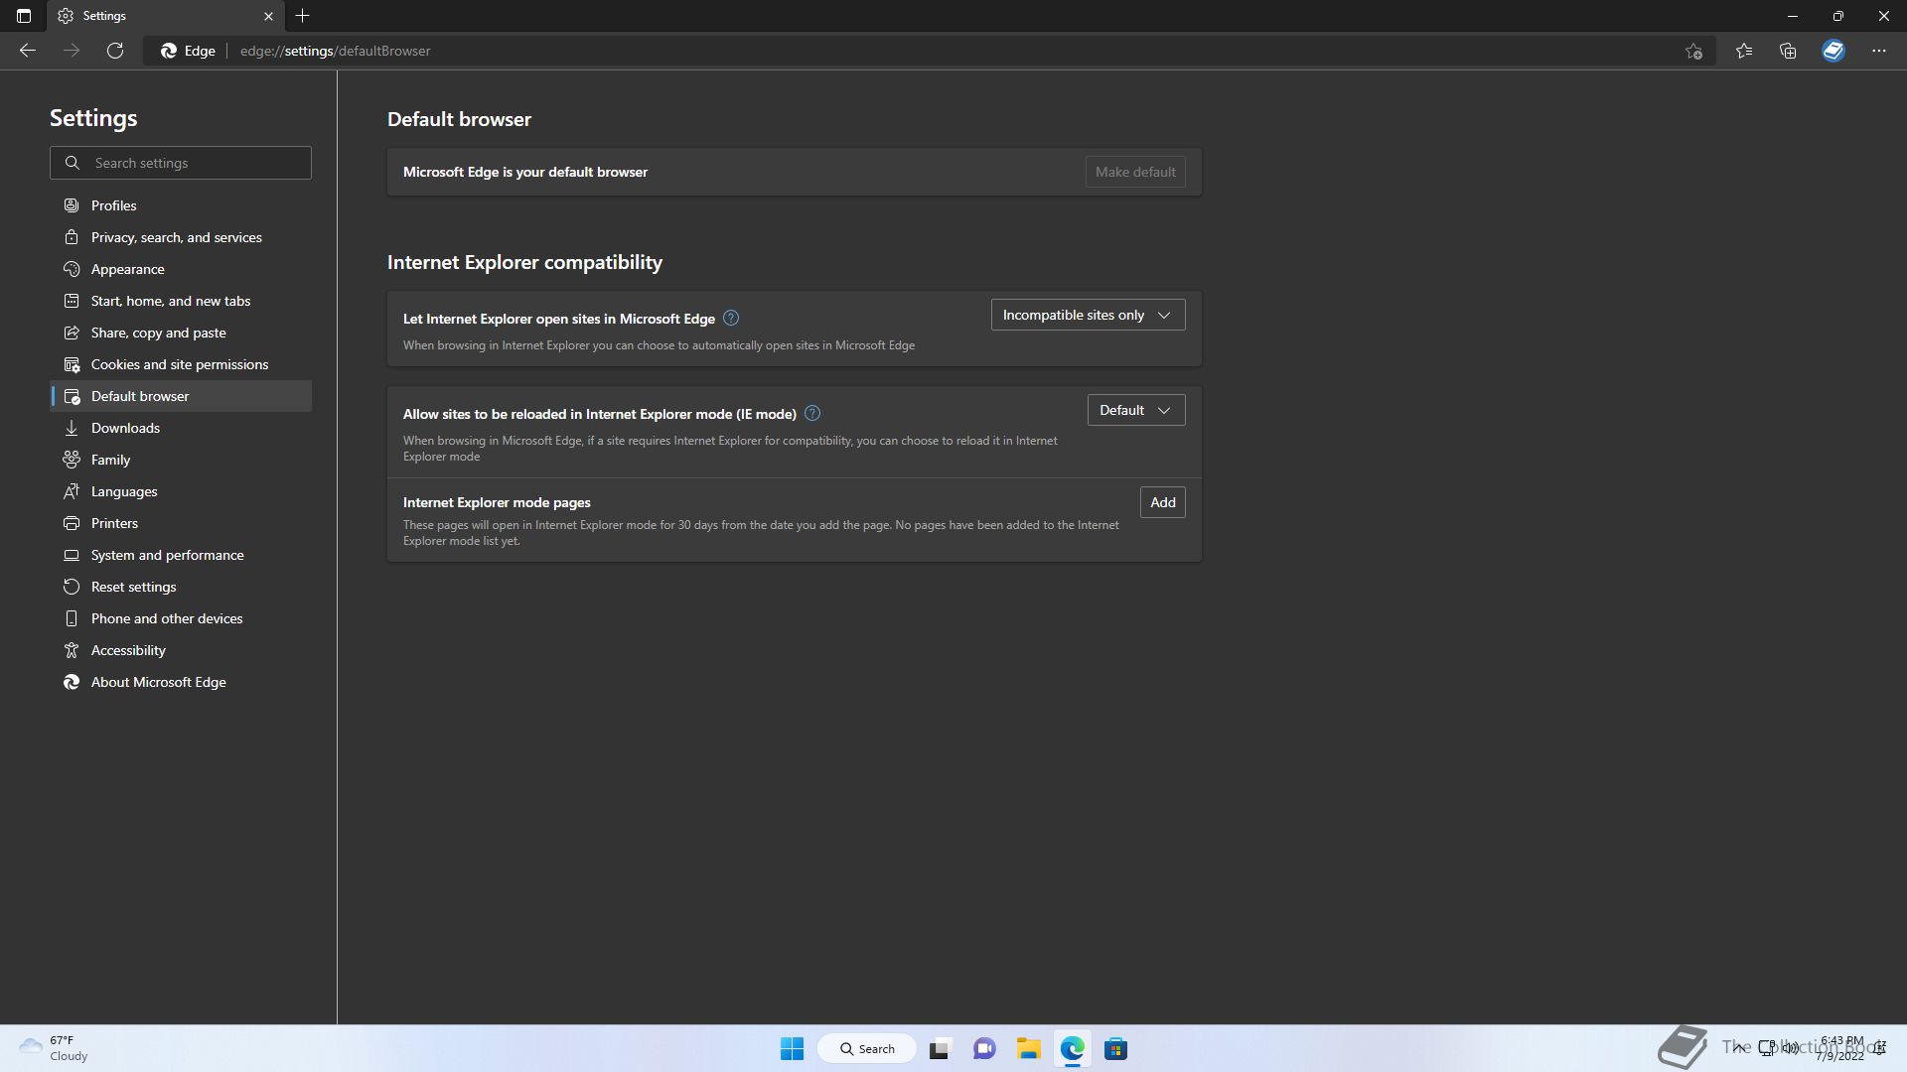
Task: Open Languages settings
Action: (x=181, y=491)
